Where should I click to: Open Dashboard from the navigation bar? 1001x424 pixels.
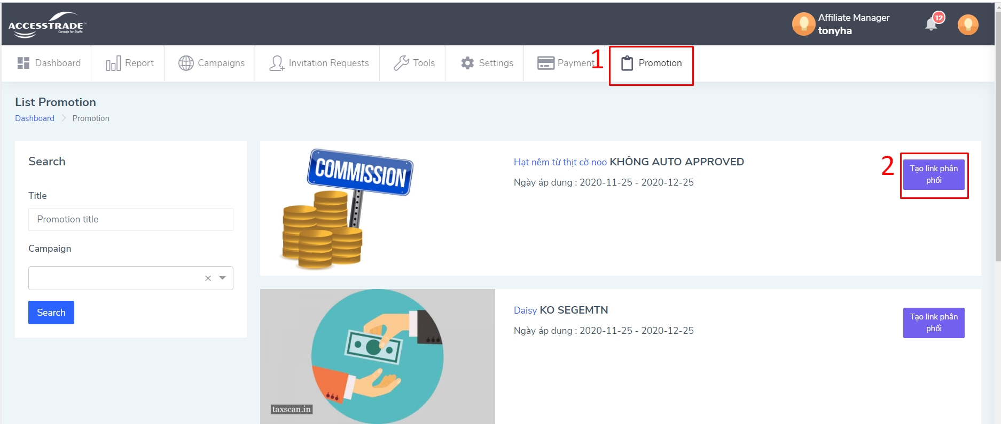click(x=49, y=63)
